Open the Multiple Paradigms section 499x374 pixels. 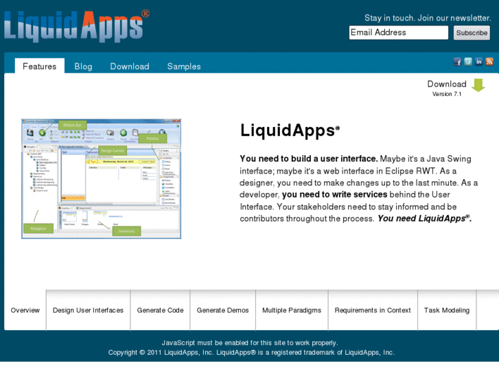292,310
